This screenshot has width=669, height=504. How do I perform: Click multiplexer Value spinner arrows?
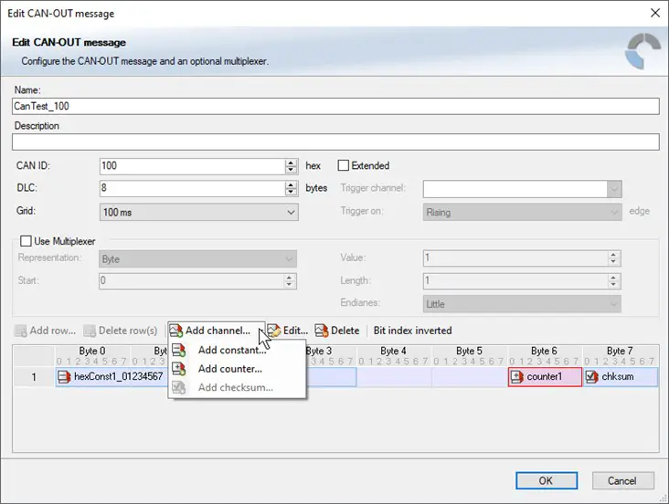pyautogui.click(x=613, y=257)
